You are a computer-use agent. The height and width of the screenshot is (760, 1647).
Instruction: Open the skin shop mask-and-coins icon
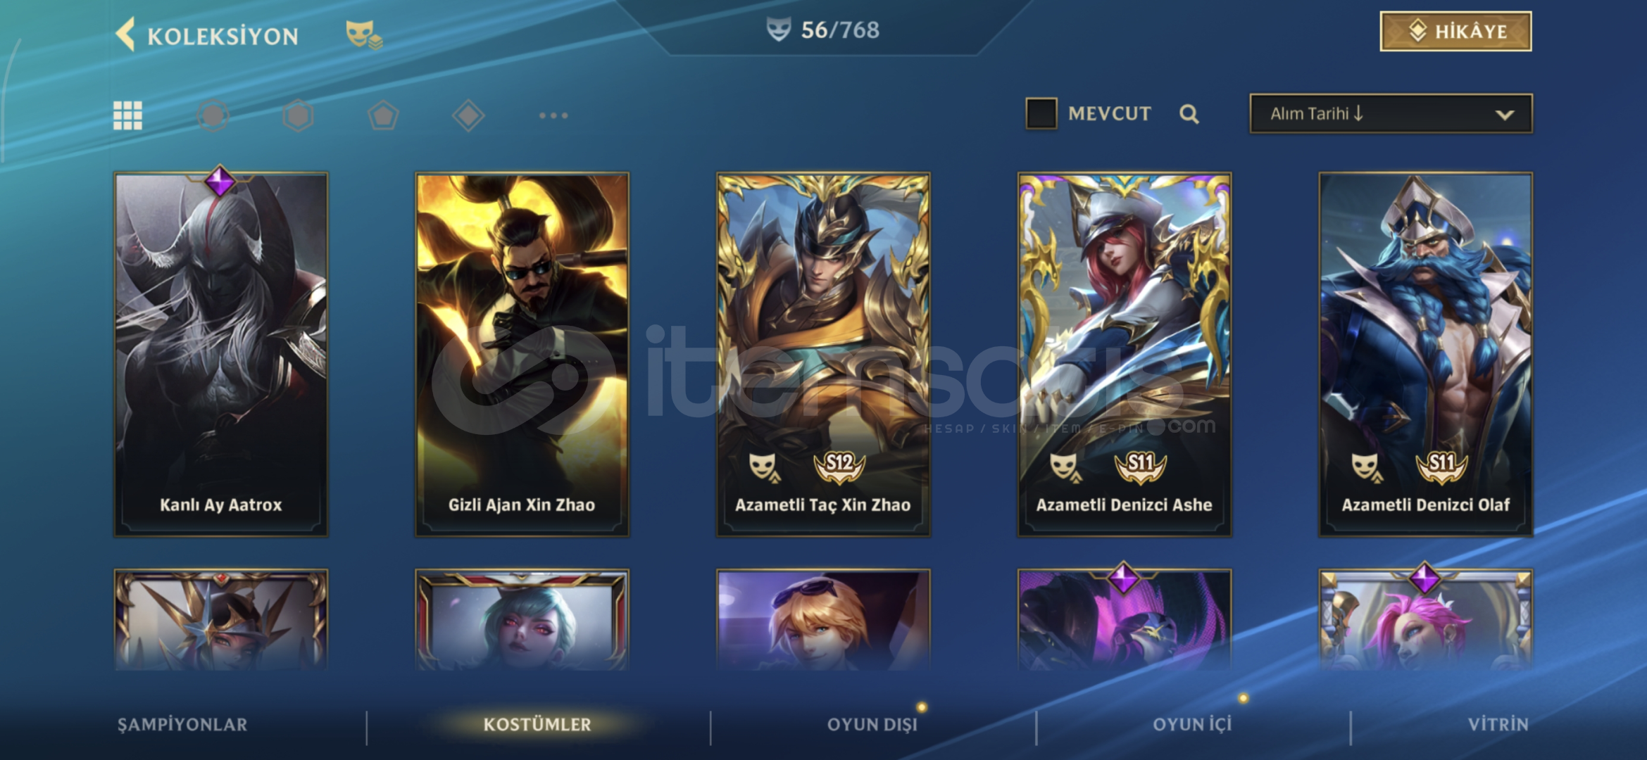coord(364,34)
